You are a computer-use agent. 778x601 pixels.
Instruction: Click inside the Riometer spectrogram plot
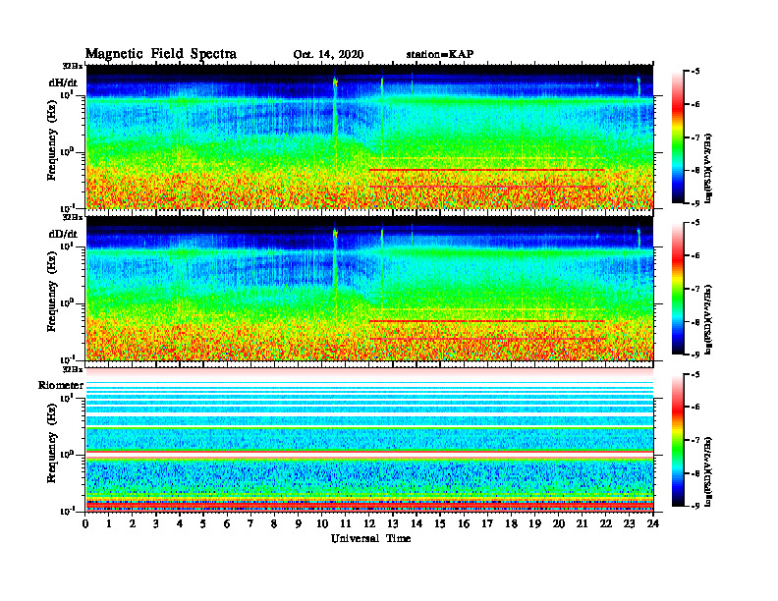369,439
